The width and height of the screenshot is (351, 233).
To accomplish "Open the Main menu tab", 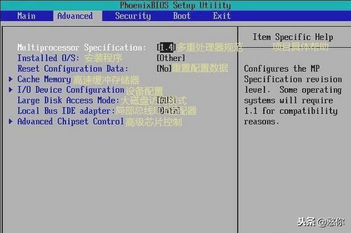I will (x=26, y=16).
